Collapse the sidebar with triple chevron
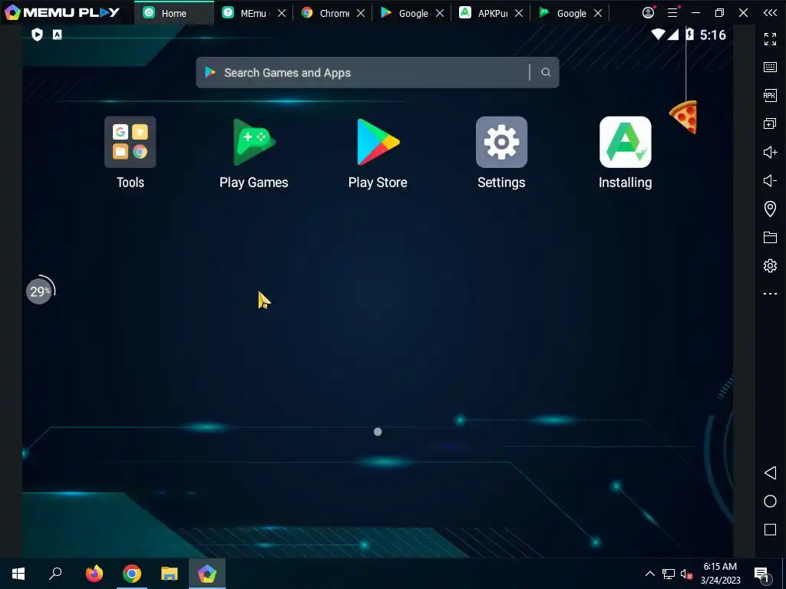 click(770, 13)
